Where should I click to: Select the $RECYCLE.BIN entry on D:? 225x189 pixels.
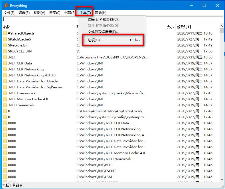[20, 51]
